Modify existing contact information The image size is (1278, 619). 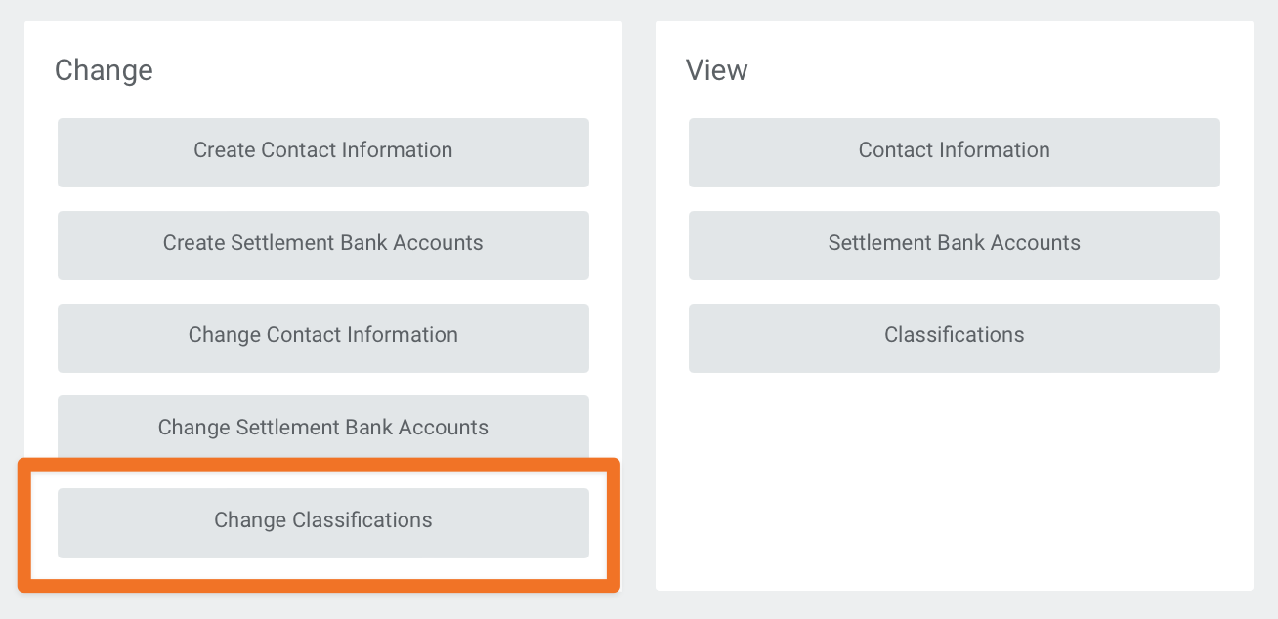tap(323, 335)
